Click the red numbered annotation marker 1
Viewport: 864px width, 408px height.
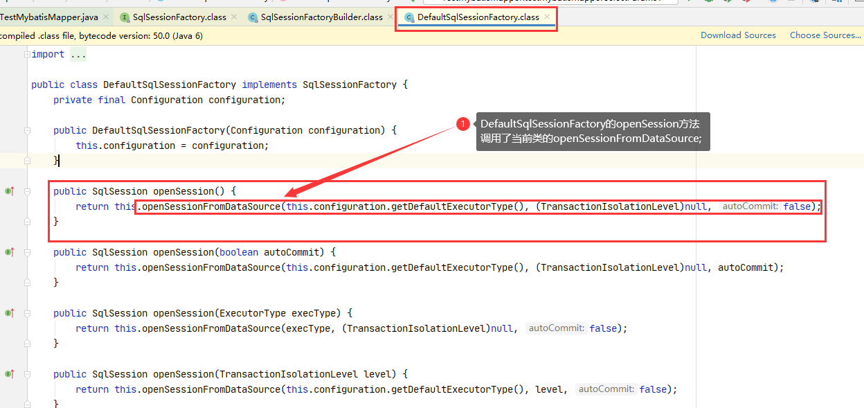(x=462, y=123)
